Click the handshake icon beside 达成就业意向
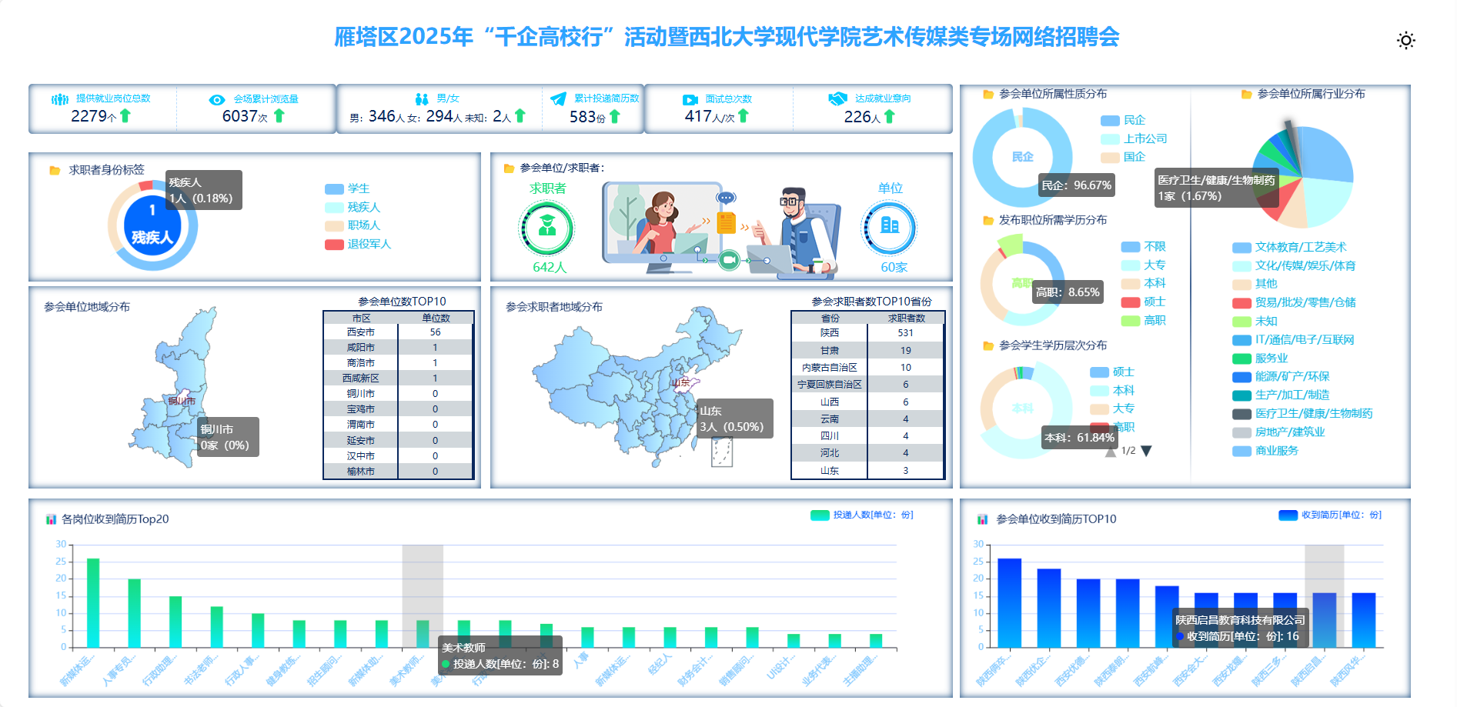Viewport: 1457px width, 707px height. click(837, 98)
